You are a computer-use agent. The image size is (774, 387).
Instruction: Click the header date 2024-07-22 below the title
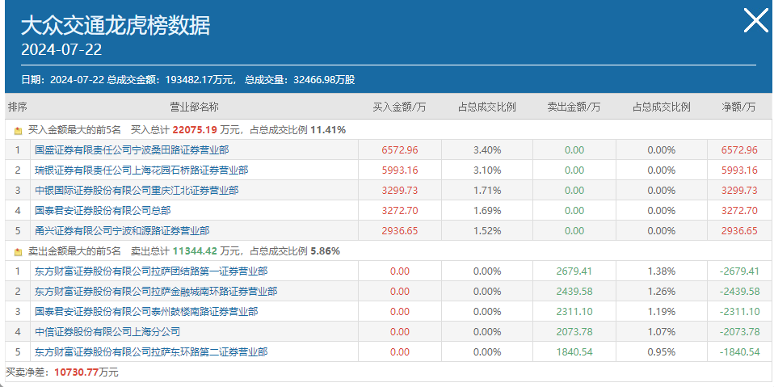coord(61,49)
